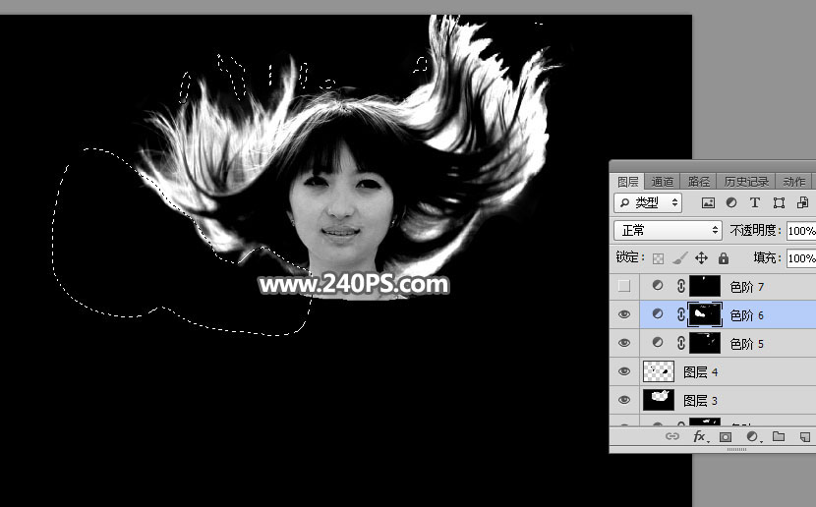
Task: Add a layer style via fx icon
Action: [x=700, y=436]
